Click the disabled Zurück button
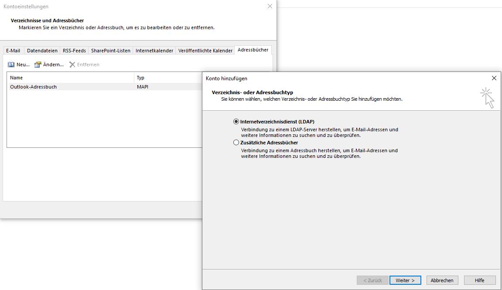This screenshot has height=290, width=502. tap(372, 280)
